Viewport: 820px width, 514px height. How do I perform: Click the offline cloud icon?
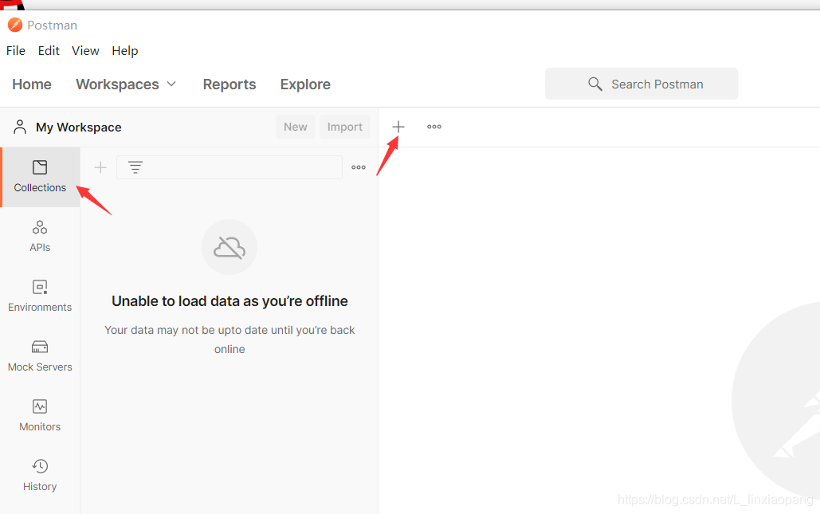click(x=230, y=247)
